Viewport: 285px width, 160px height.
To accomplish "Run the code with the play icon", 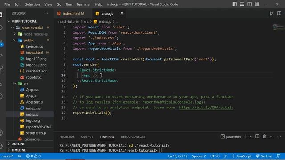I will click(x=271, y=13).
